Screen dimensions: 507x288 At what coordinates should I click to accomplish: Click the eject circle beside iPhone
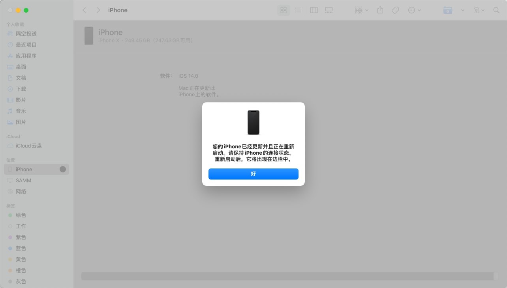[x=63, y=169]
